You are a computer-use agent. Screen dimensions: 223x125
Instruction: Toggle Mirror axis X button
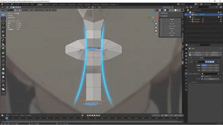coord(204,65)
